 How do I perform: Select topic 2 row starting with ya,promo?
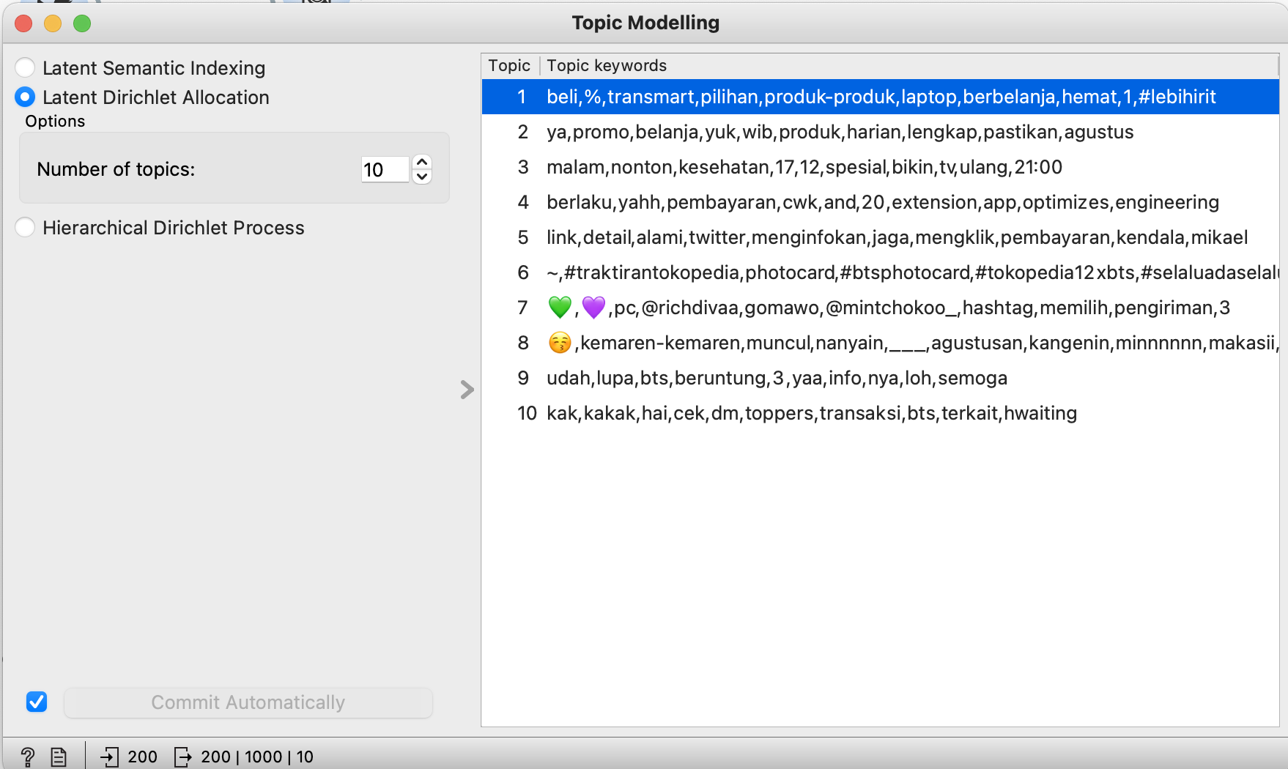coord(881,132)
